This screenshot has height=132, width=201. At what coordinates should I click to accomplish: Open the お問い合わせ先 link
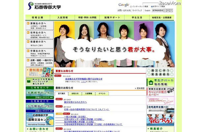[124, 11]
